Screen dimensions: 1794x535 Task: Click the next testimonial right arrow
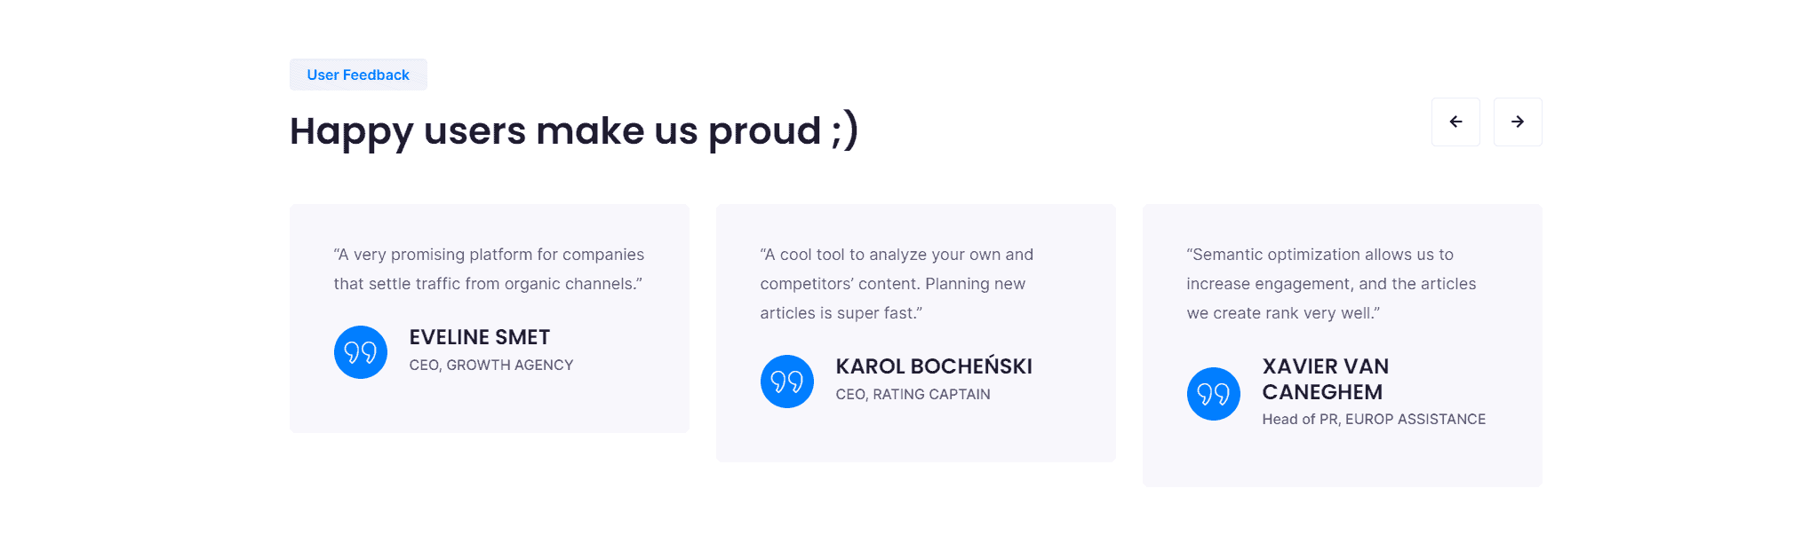(1518, 122)
